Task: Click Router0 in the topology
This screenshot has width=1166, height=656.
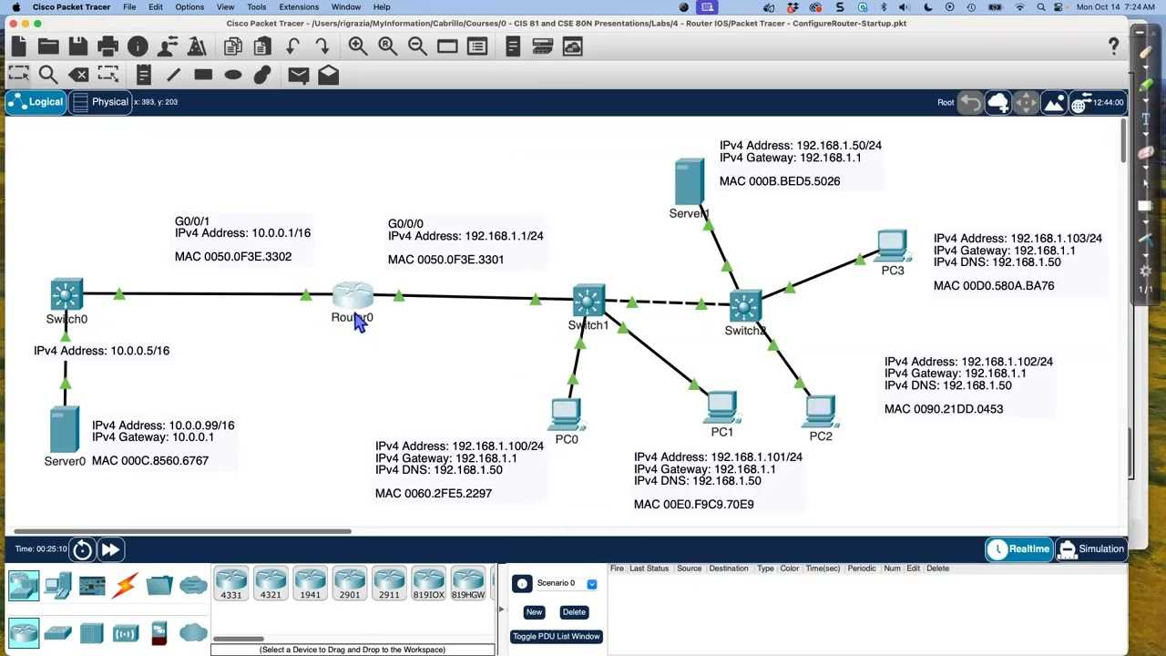Action: click(x=352, y=295)
